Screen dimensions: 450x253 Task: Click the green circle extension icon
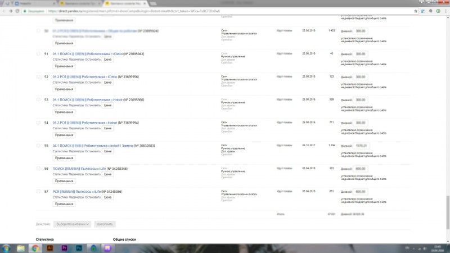[x=438, y=11]
